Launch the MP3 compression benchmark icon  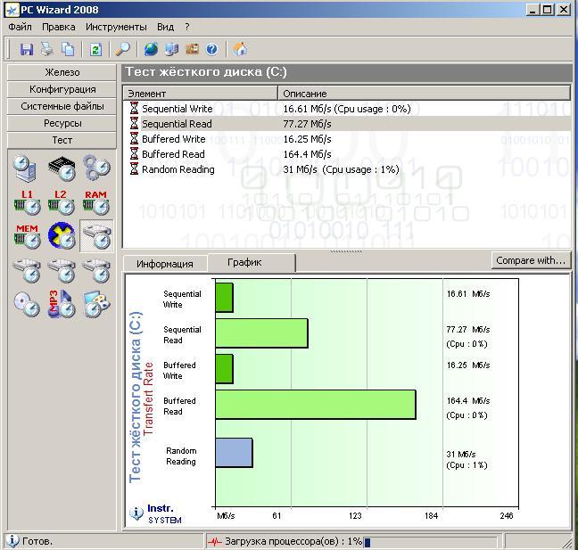point(61,305)
